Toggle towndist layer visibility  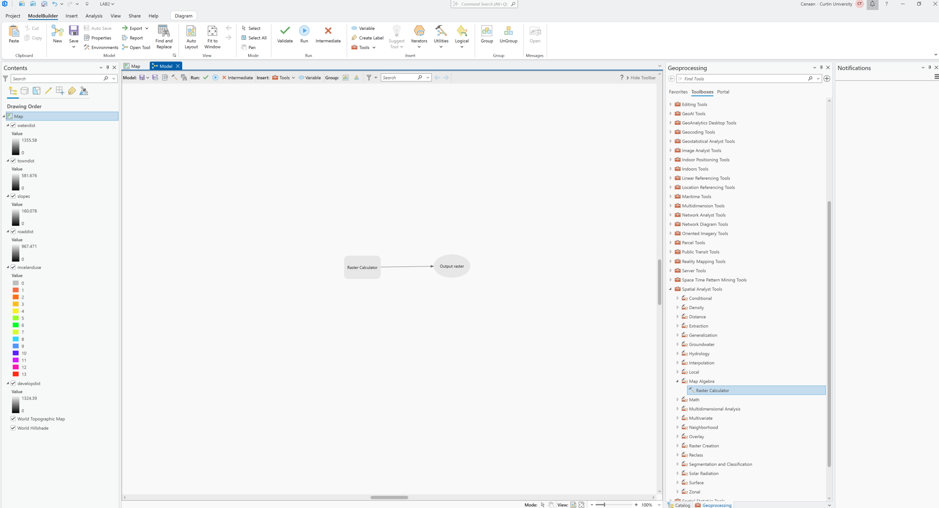coord(13,161)
